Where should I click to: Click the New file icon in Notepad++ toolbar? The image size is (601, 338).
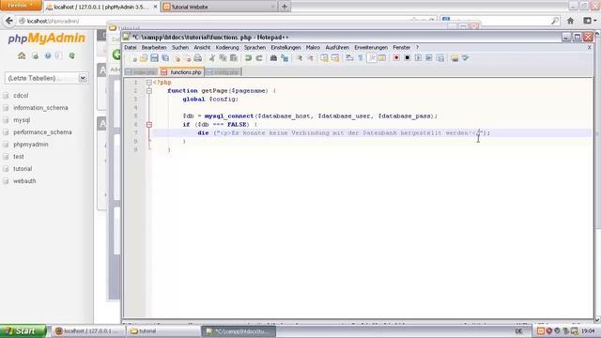pos(133,58)
